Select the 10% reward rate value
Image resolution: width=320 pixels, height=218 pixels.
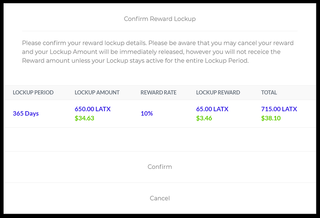[x=147, y=114]
